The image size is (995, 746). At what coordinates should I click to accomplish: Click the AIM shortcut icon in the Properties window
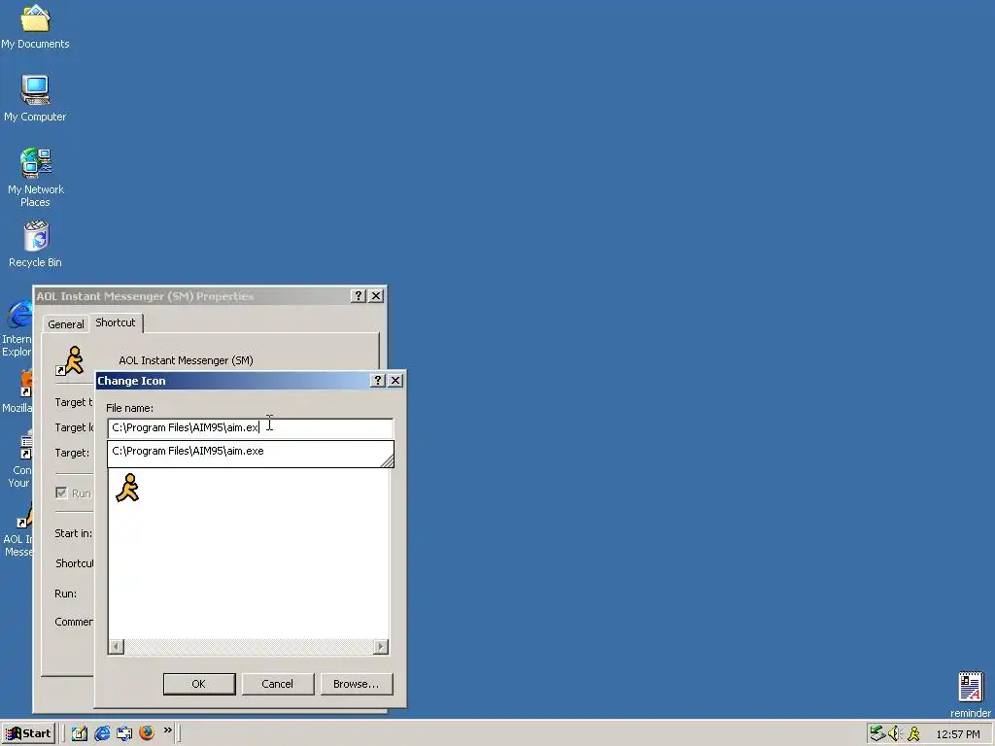[x=70, y=360]
